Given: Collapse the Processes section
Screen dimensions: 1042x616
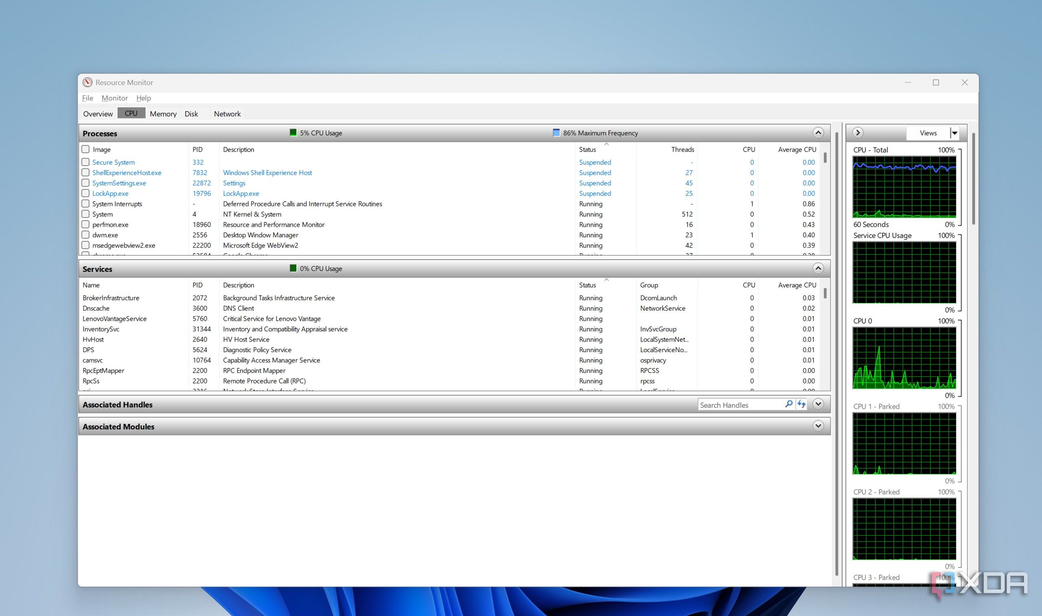Looking at the screenshot, I should click(818, 133).
